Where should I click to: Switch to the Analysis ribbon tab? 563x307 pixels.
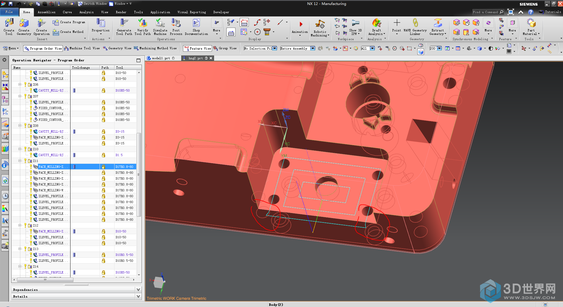coord(86,12)
